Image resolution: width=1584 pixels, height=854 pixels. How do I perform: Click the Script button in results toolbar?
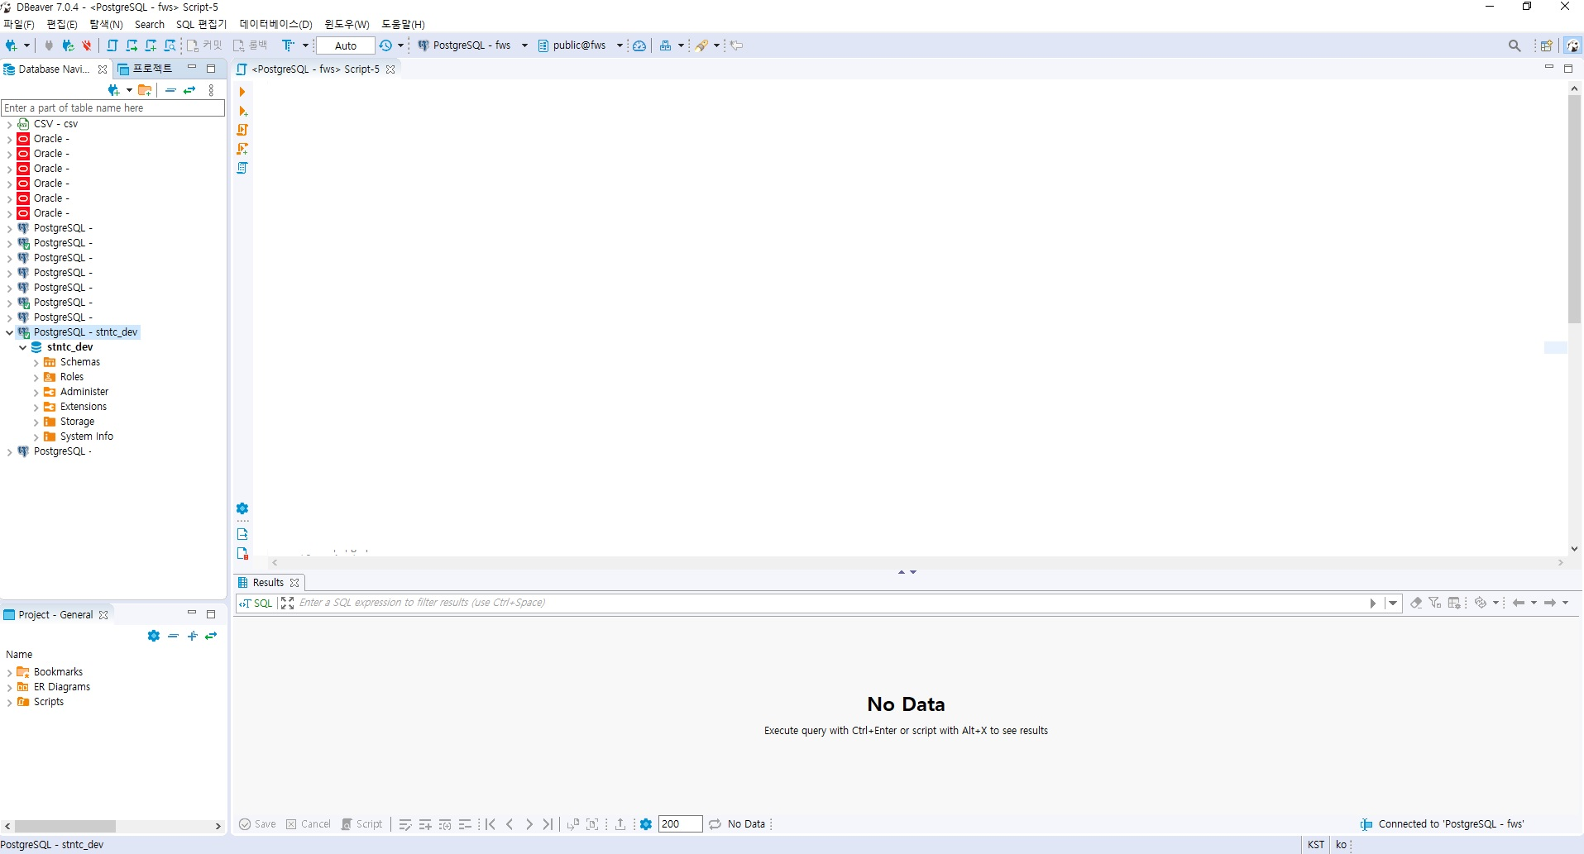362,824
